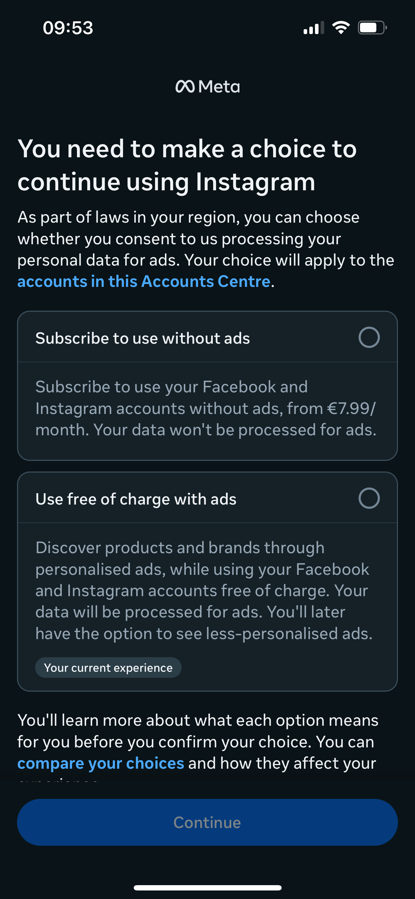Tap the personalised ads description text

pos(204,591)
